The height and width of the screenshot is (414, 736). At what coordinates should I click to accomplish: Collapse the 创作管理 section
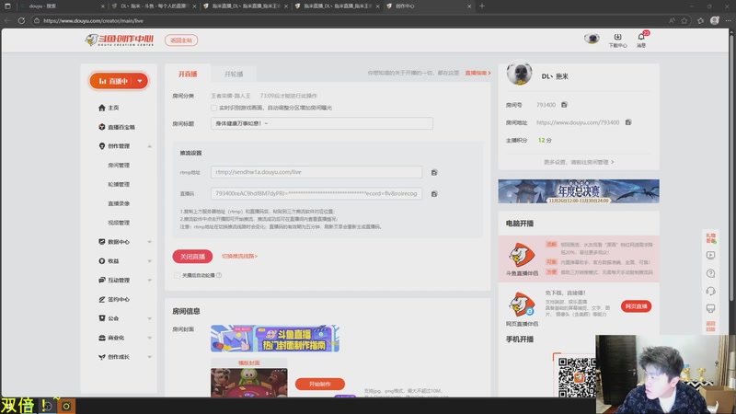[149, 146]
